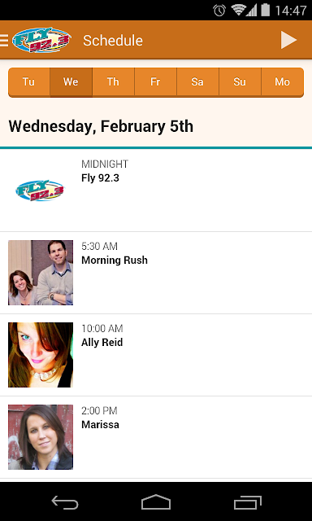Open the hamburger navigation menu
The image size is (312, 521).
4,40
